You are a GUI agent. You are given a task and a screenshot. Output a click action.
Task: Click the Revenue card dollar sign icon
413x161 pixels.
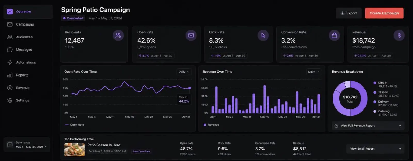coord(399,35)
